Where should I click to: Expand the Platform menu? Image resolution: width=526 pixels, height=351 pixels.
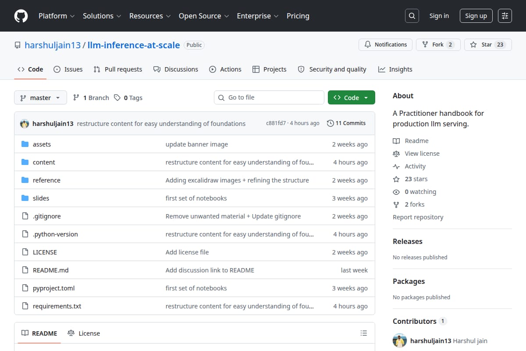point(57,16)
